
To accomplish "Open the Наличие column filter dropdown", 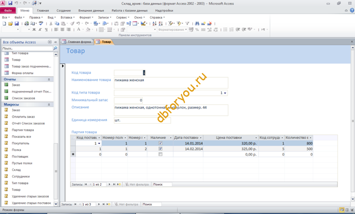I will (170, 137).
